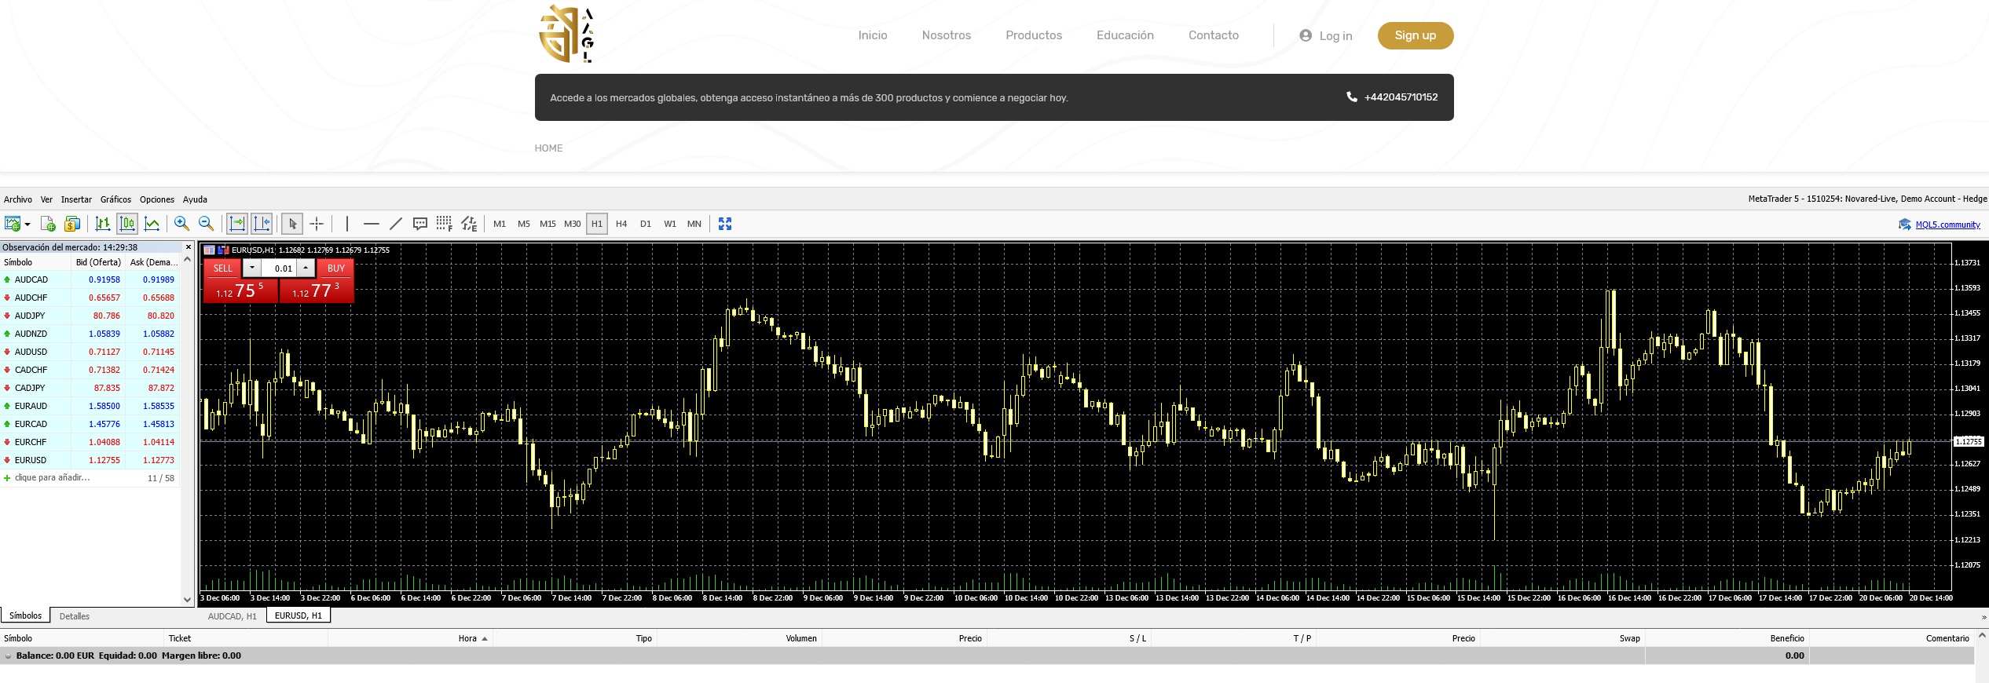Click the Log in link
Image resolution: width=1989 pixels, height=683 pixels.
click(1326, 36)
